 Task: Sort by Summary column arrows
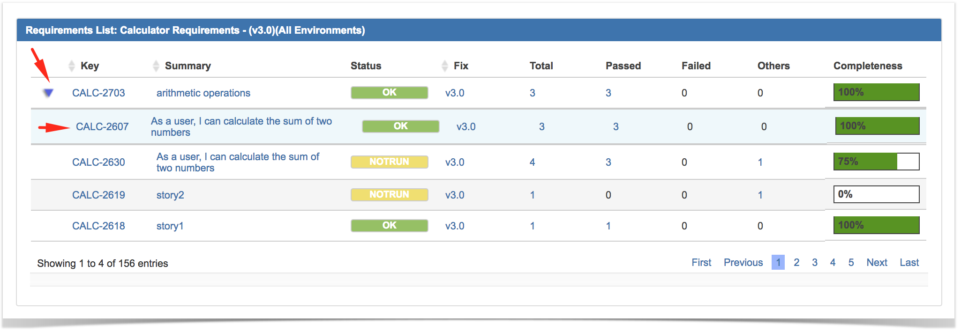(156, 66)
